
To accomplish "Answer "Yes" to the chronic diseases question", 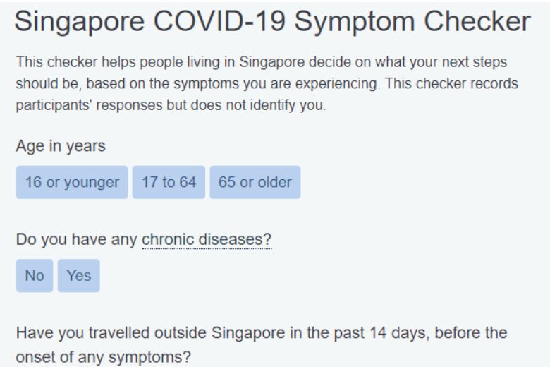I will click(x=79, y=275).
